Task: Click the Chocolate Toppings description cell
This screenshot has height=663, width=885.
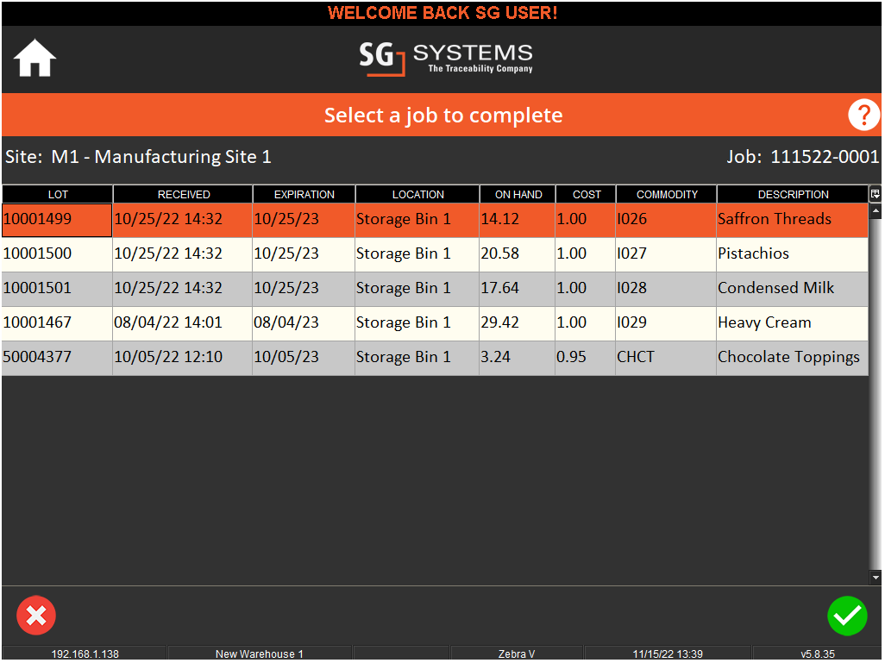Action: pyautogui.click(x=793, y=357)
